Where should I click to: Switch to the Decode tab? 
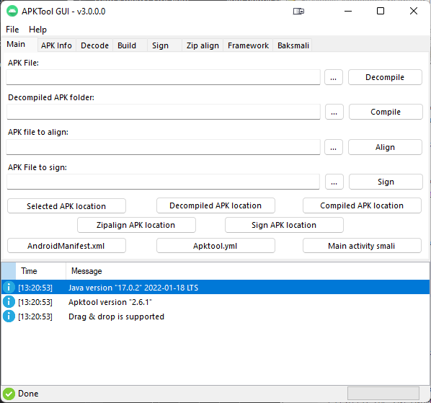tap(94, 45)
